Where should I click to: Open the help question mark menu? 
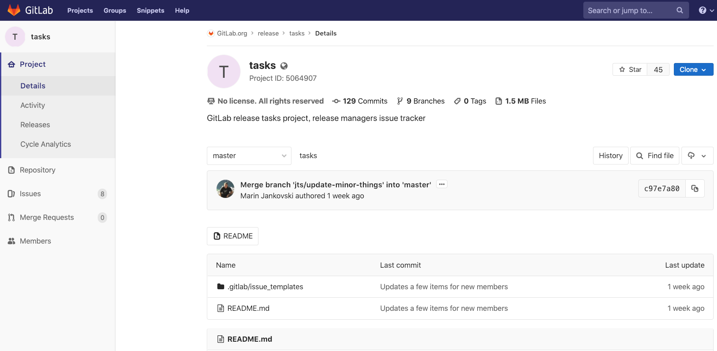pos(706,10)
